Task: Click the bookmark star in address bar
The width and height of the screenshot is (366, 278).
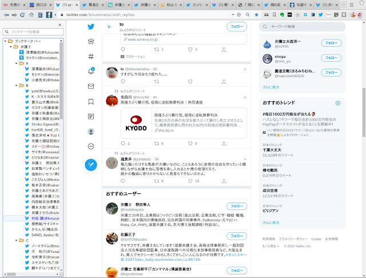Action: tap(257, 15)
